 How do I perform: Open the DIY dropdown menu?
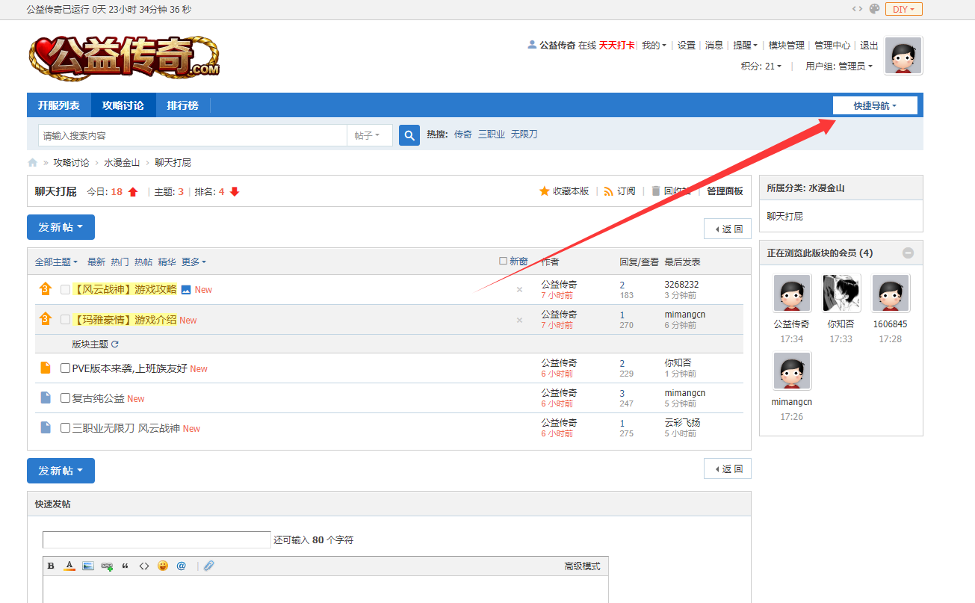904,9
